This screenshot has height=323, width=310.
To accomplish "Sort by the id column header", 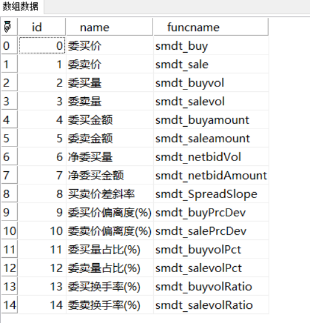I will (42, 27).
